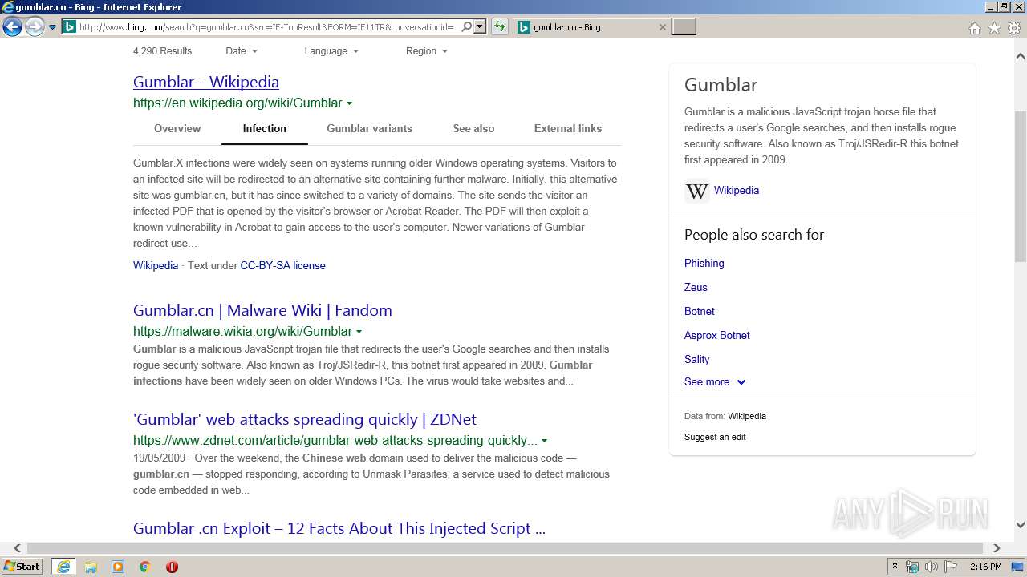Open a new blank tab
The image size is (1027, 577).
(x=684, y=27)
